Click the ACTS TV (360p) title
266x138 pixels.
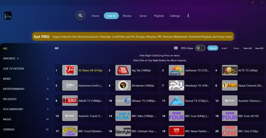pyautogui.click(x=248, y=70)
